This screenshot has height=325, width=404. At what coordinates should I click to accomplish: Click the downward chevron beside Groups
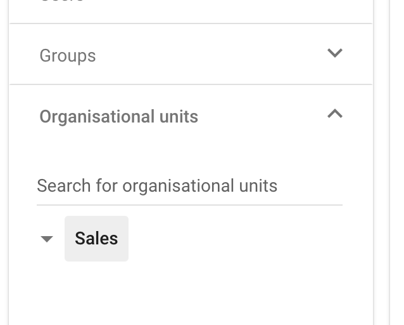334,53
